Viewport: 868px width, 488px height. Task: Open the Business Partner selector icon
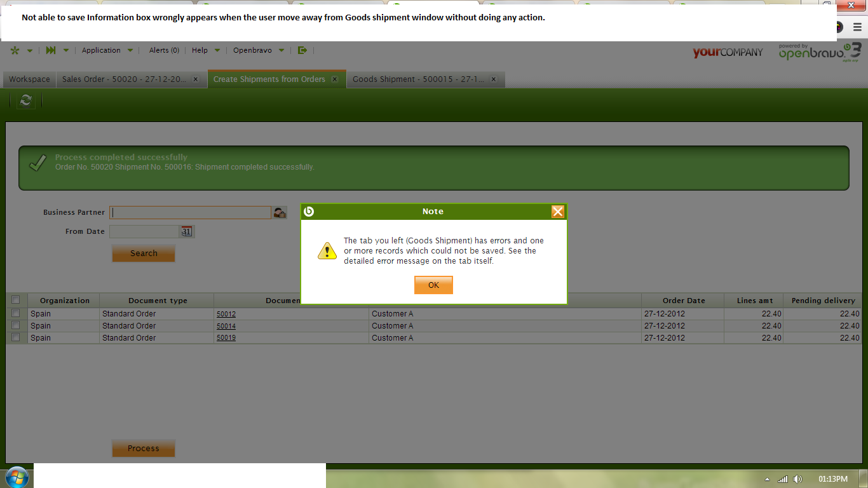(x=280, y=213)
